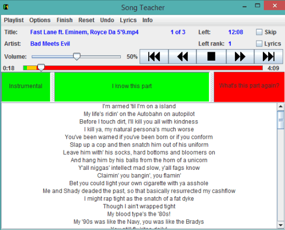Click the splitter handle right of Instrumental
Viewport: 285px width, 230px height.
click(52, 87)
